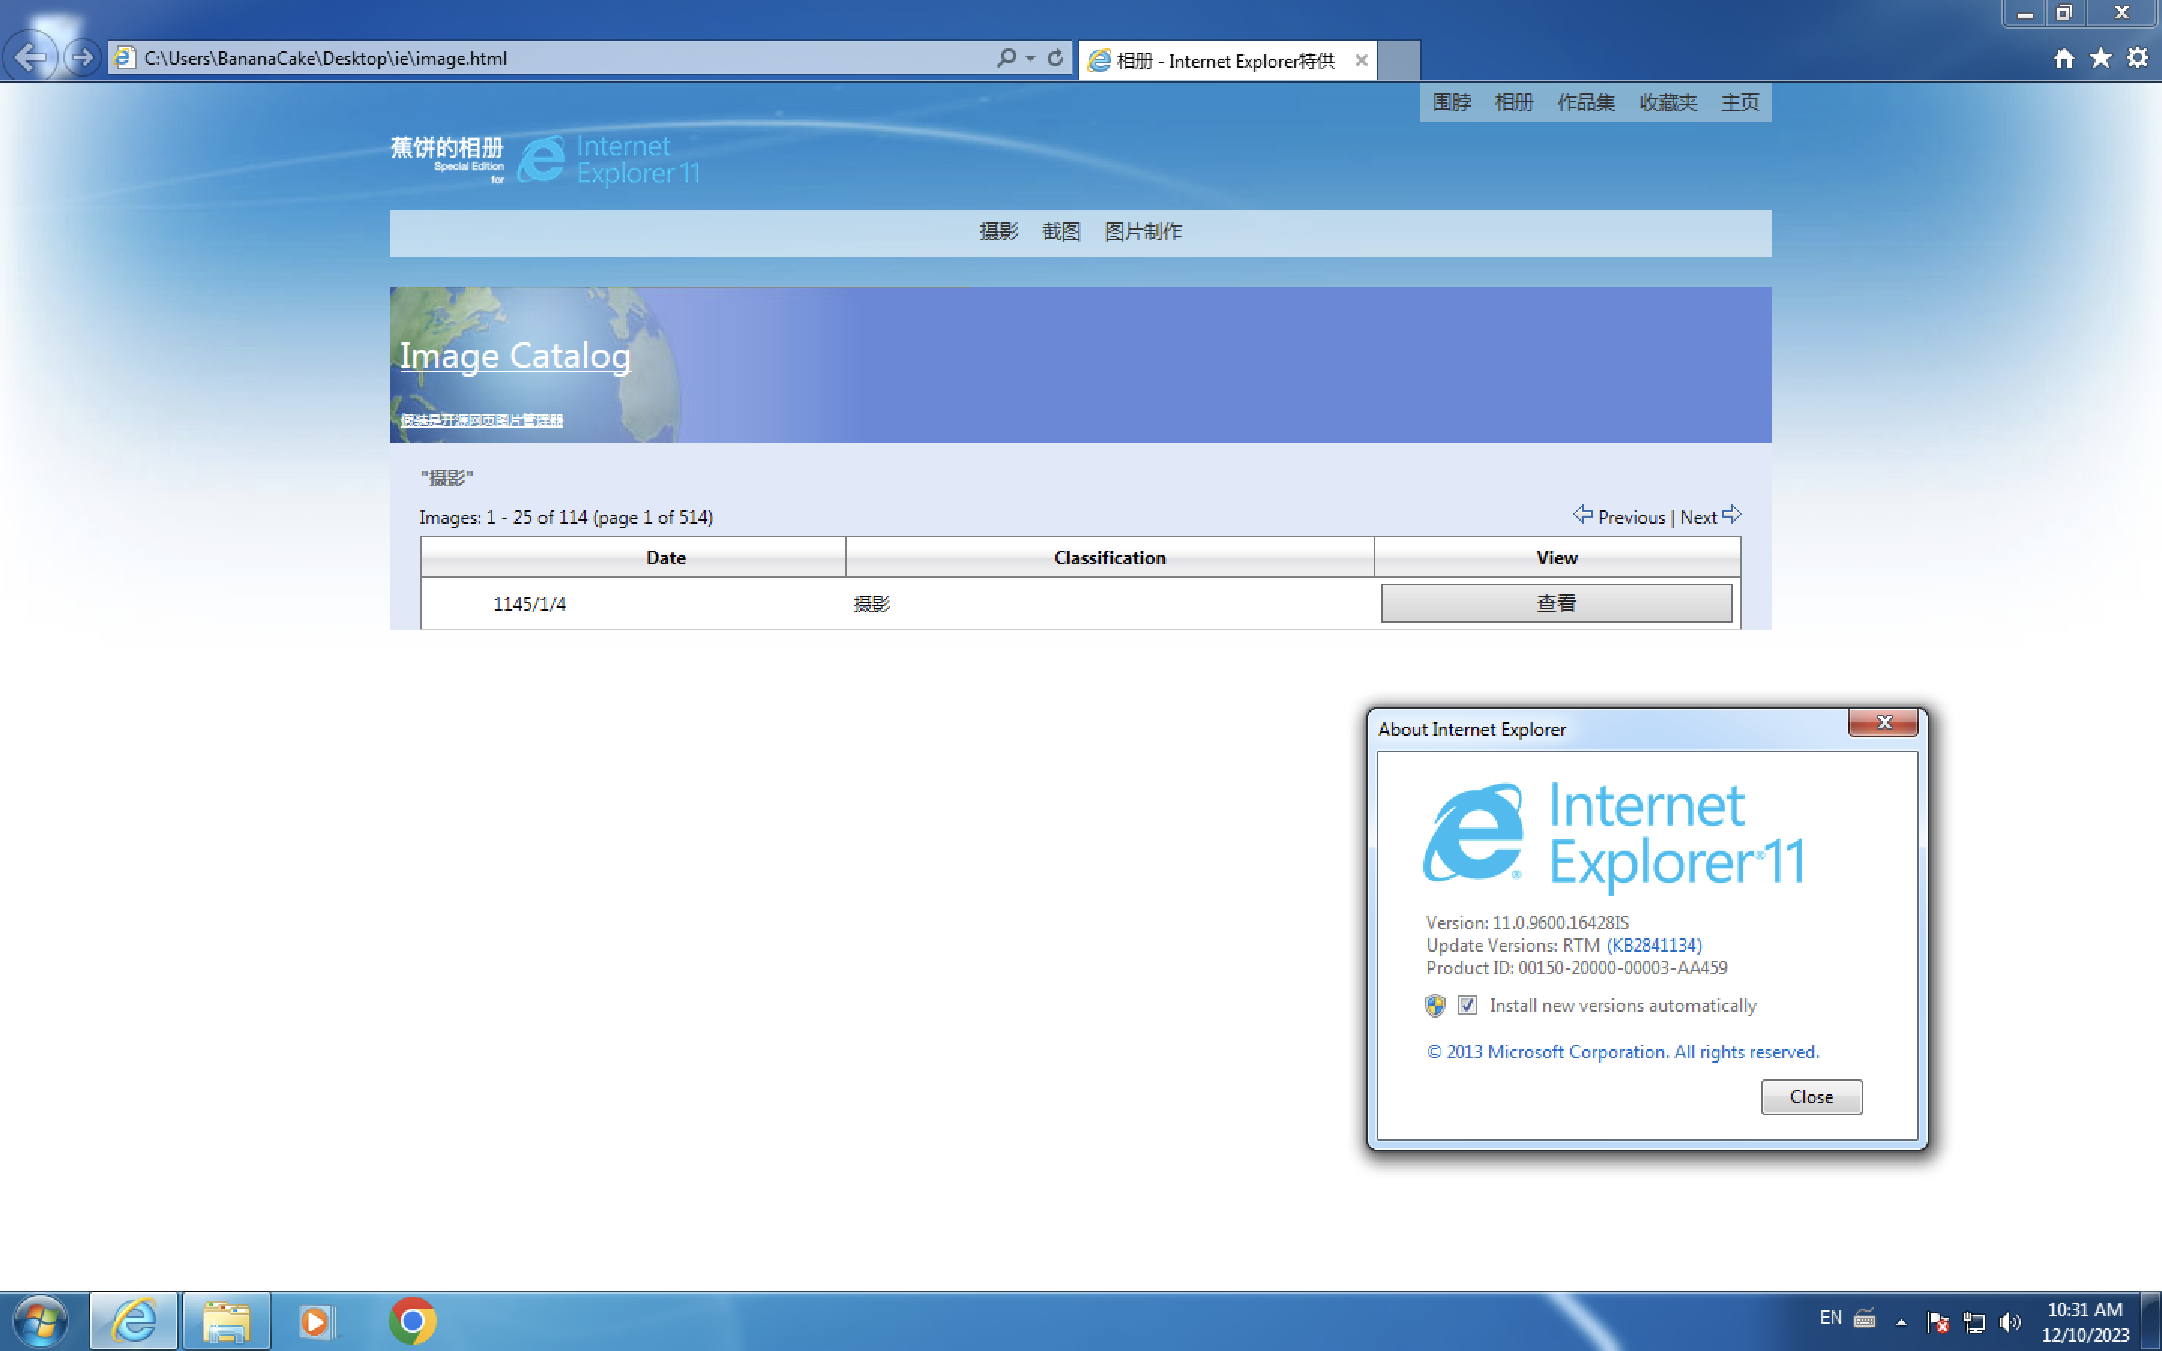Open 主页 in top navigation
2162x1351 pixels.
1740,102
